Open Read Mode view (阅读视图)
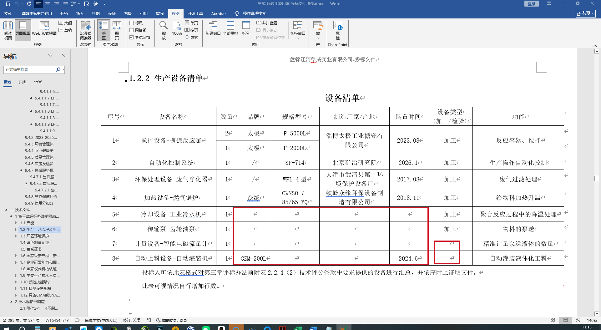 [x=8, y=30]
